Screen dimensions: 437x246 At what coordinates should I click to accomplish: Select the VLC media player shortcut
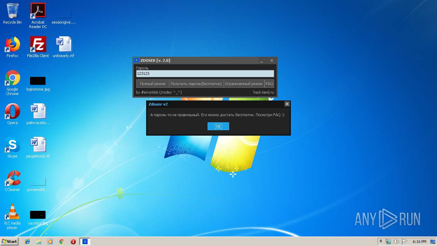click(12, 217)
